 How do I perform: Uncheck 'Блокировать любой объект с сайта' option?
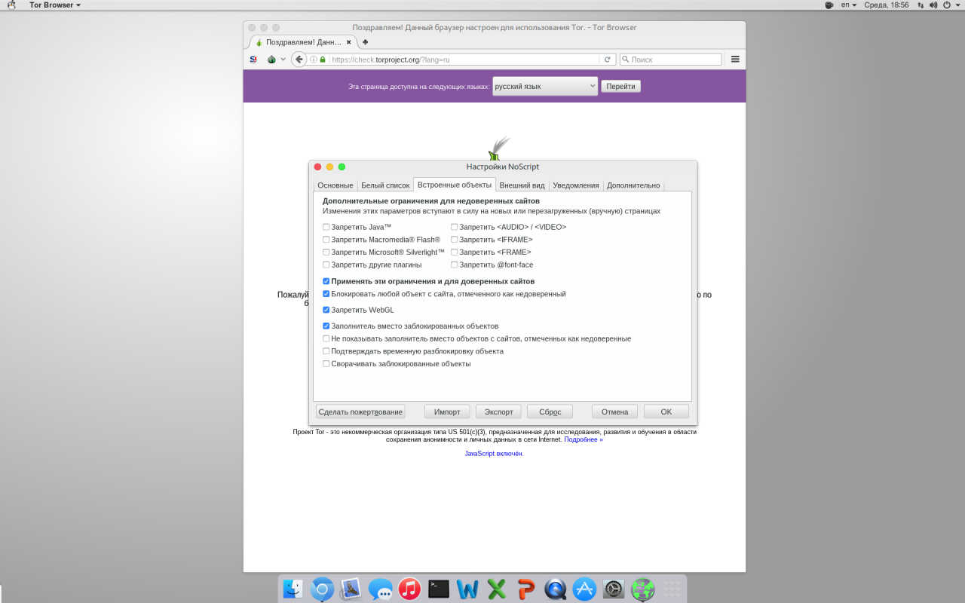tap(326, 294)
